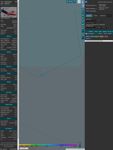
Task: Toggle sidebar width with double-arrow button
Action: 86,2
